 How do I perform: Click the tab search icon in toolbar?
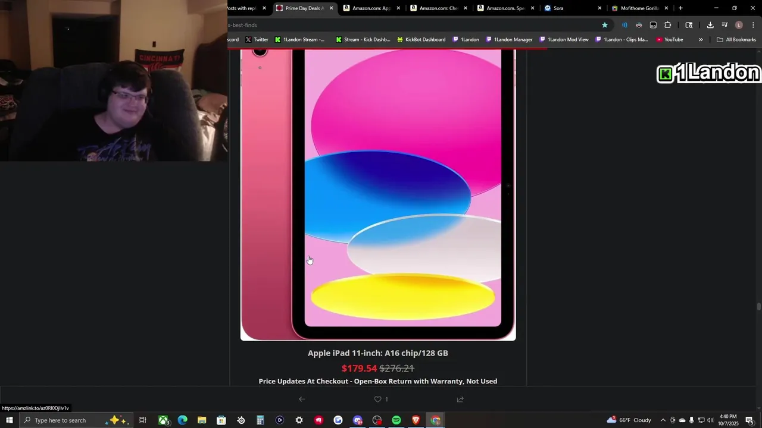tap(689, 25)
